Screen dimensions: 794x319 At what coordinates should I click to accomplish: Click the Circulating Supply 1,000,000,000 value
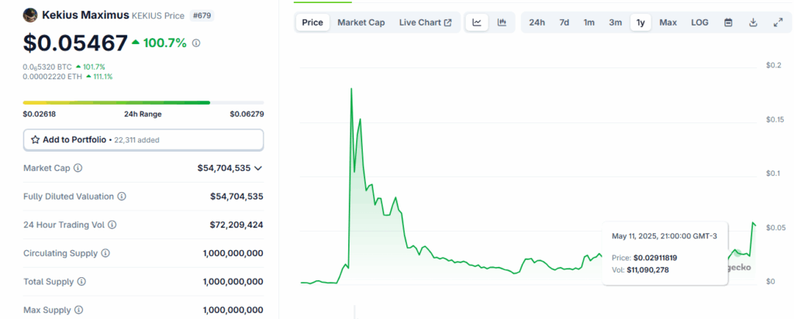tap(233, 252)
